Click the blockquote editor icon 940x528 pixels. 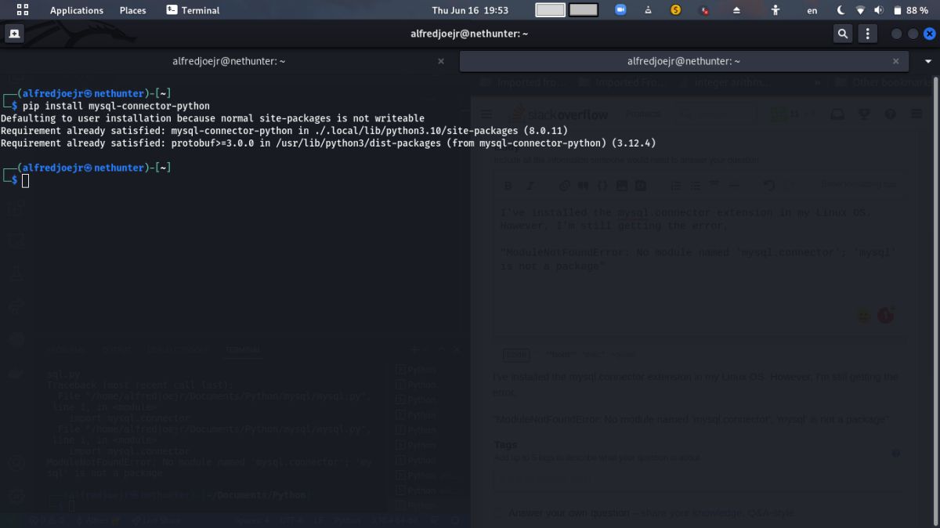click(583, 186)
